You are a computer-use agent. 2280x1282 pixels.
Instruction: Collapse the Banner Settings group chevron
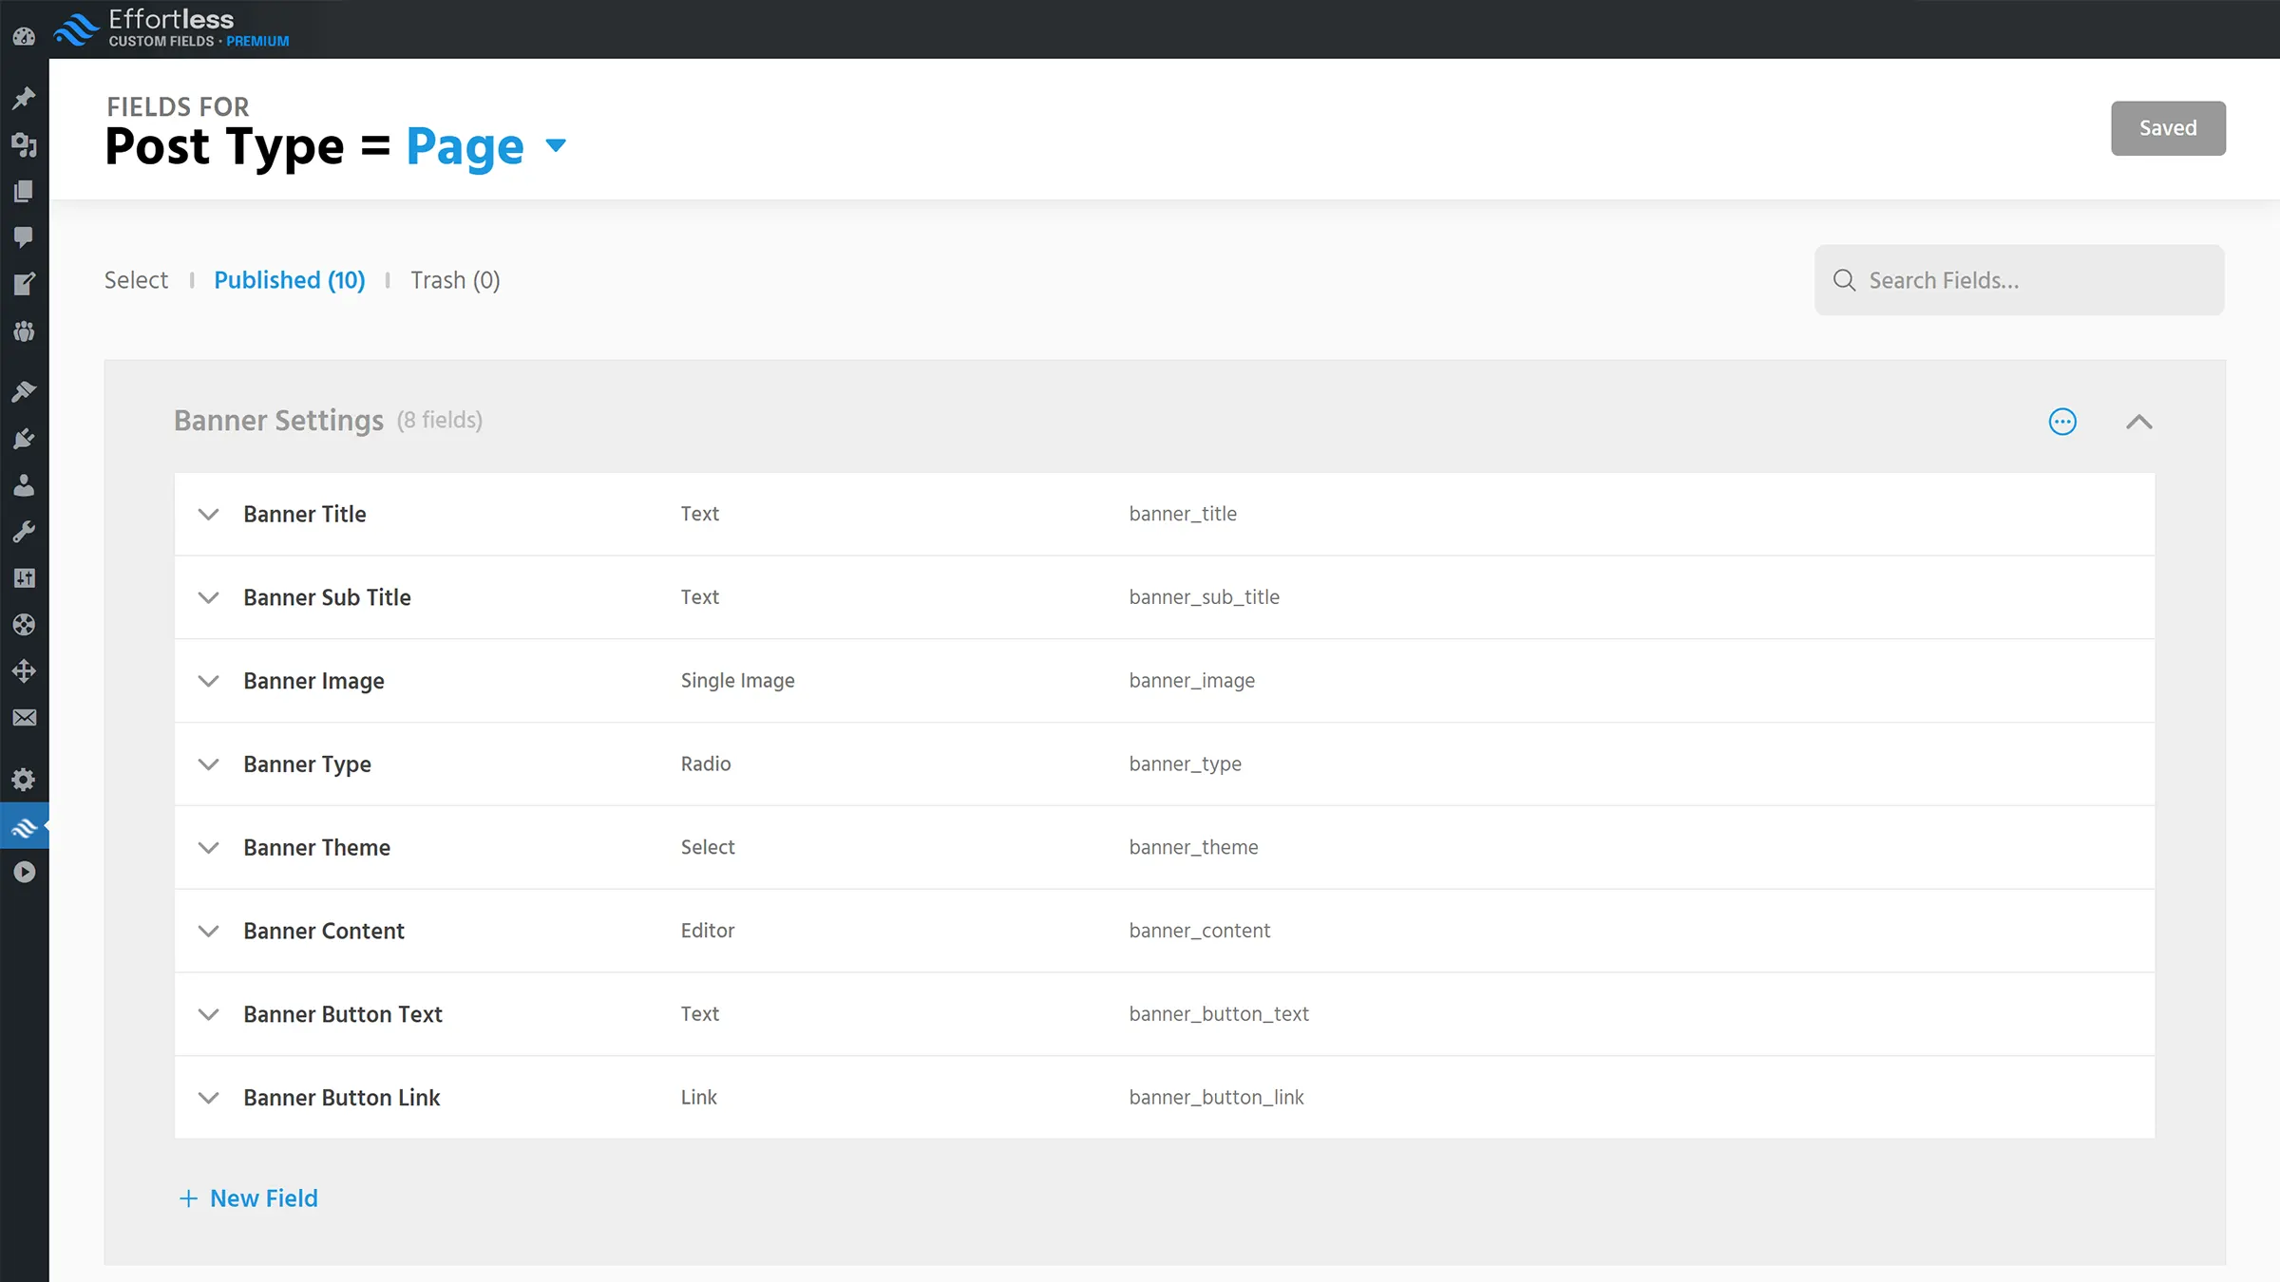(x=2138, y=422)
